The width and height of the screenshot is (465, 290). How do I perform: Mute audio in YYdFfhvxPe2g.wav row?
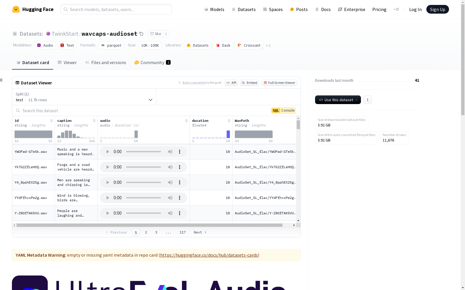pyautogui.click(x=170, y=198)
